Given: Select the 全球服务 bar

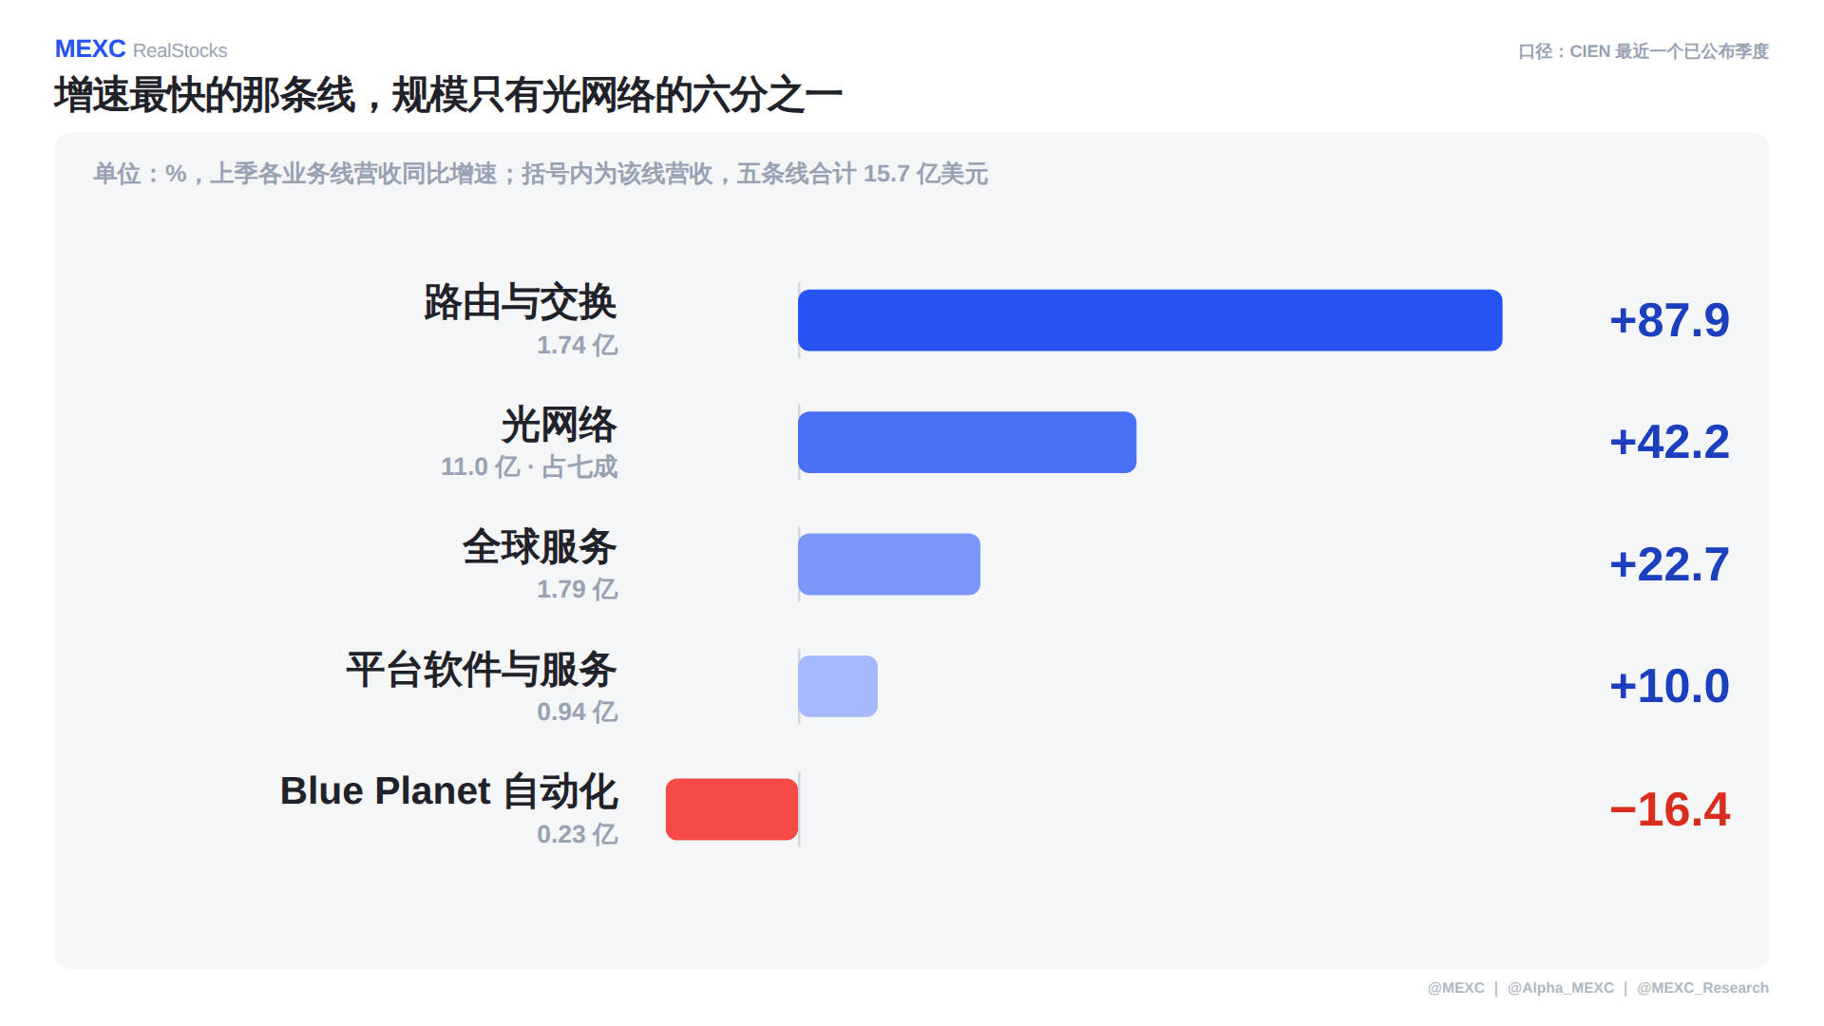Looking at the screenshot, I should 889,564.
